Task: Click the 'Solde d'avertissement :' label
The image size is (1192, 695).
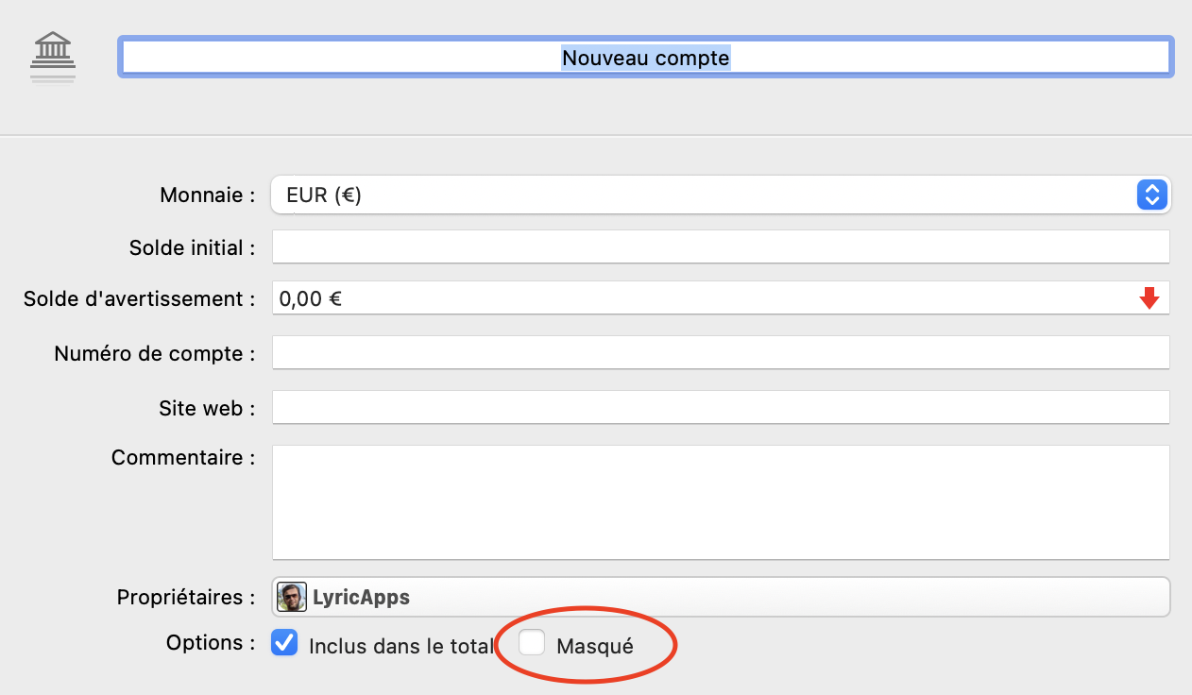Action: (140, 299)
